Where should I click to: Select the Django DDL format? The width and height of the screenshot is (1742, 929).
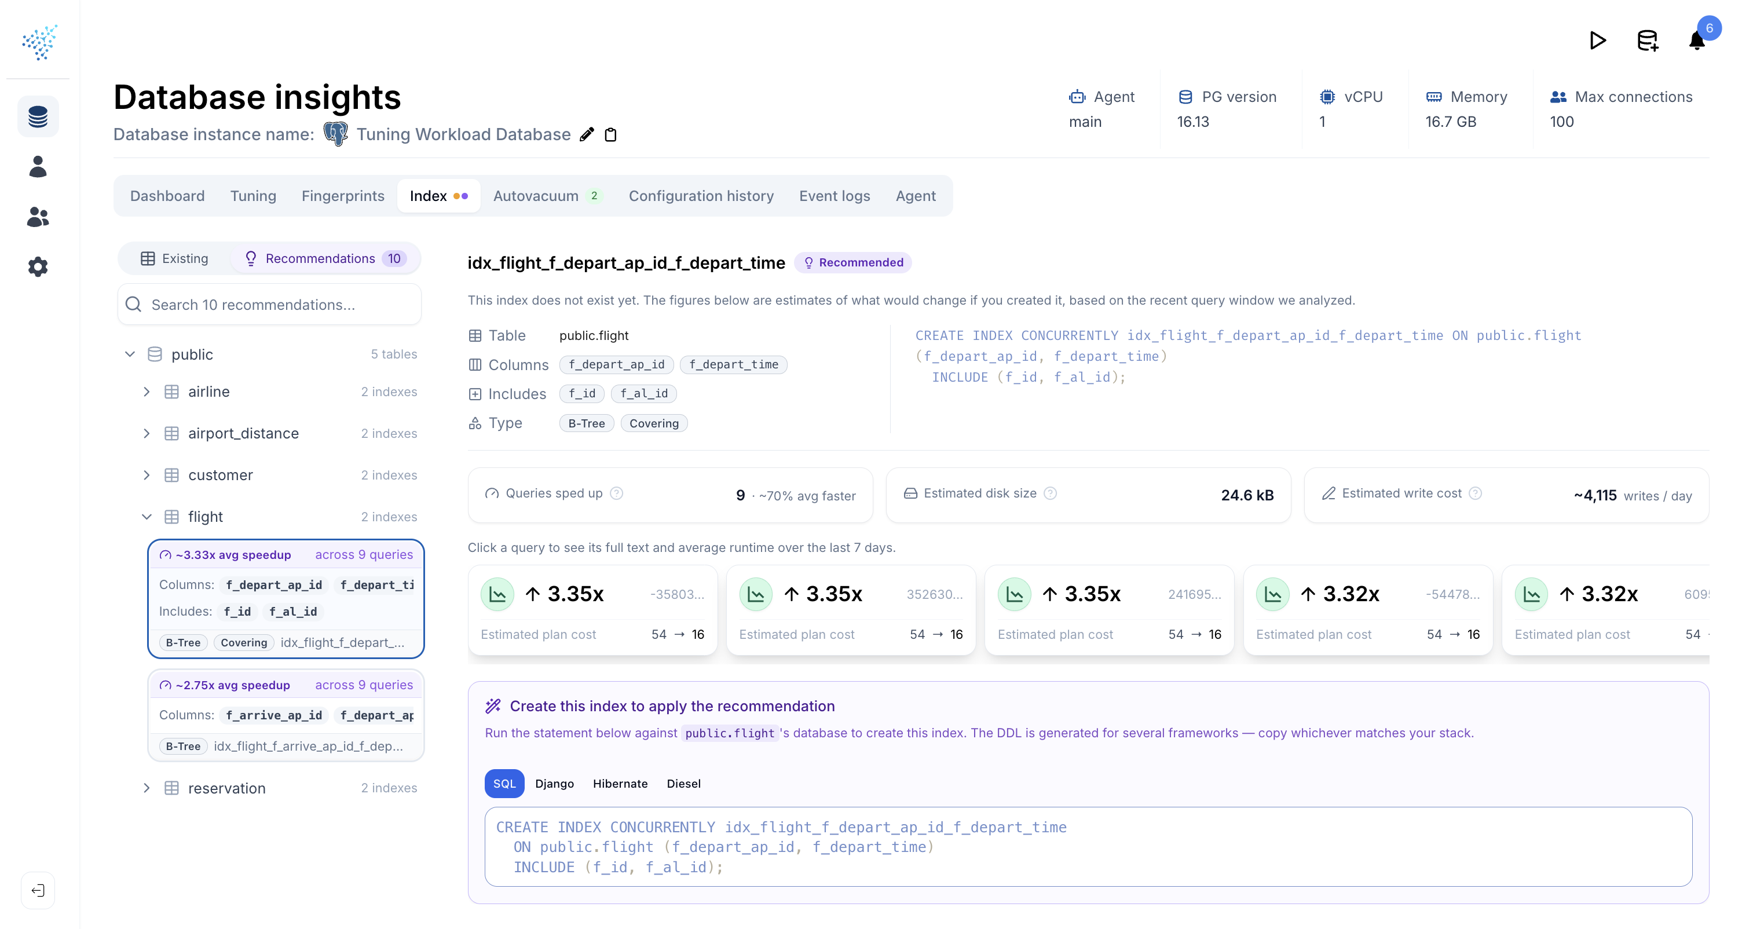click(x=555, y=784)
